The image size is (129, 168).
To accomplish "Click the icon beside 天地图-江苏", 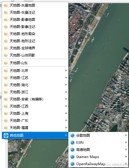I will tap(6, 78).
